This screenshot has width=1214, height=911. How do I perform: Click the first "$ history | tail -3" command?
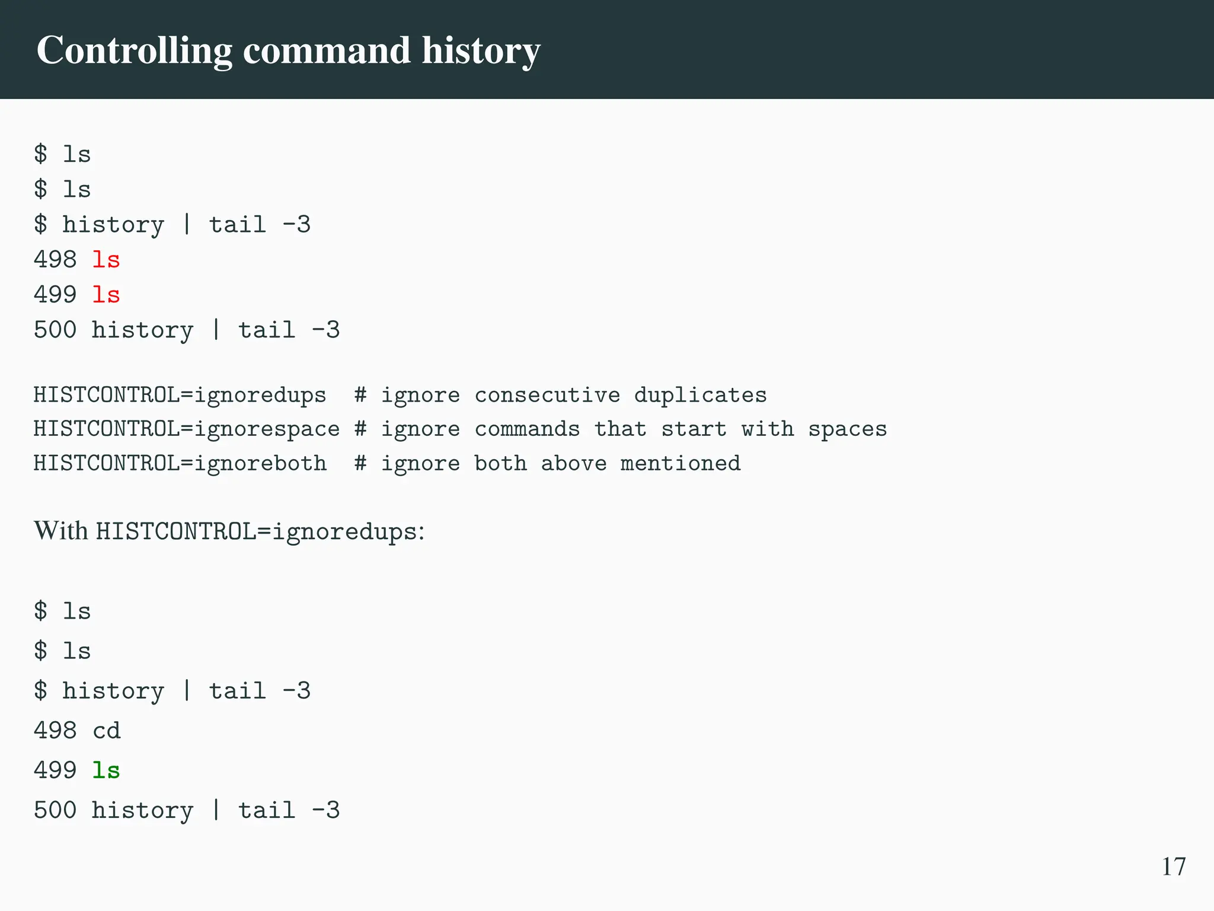[172, 225]
